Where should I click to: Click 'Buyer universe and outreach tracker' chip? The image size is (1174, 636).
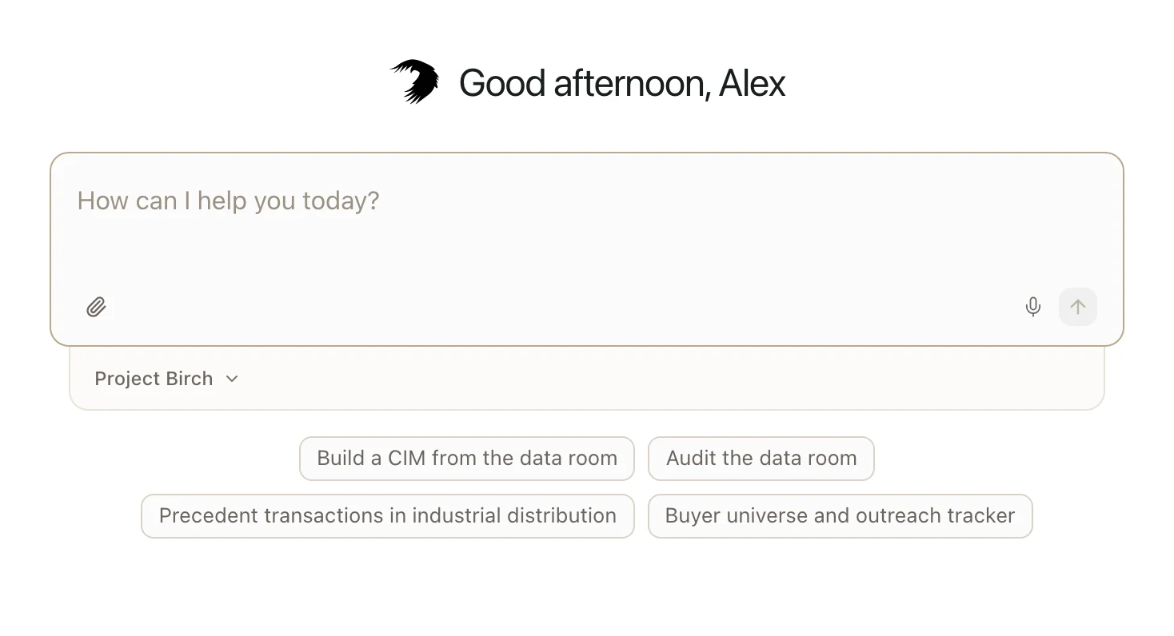pyautogui.click(x=840, y=516)
